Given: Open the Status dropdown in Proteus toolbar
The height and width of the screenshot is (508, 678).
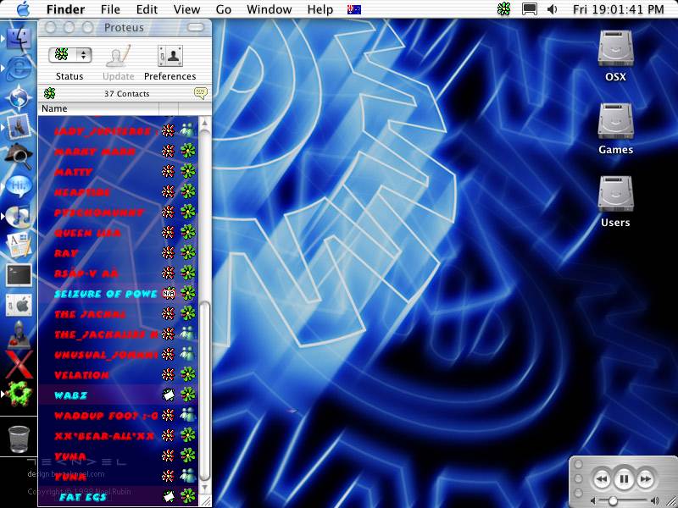Looking at the screenshot, I should coord(70,54).
